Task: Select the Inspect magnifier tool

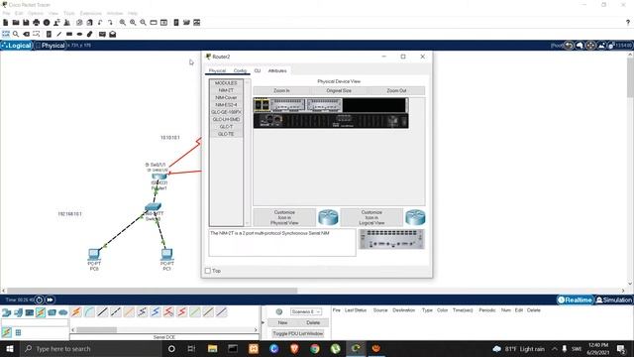Action: tap(16, 35)
